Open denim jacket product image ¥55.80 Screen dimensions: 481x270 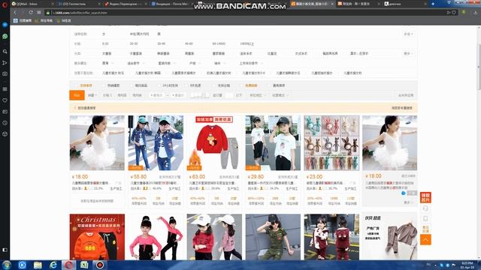coord(156,142)
